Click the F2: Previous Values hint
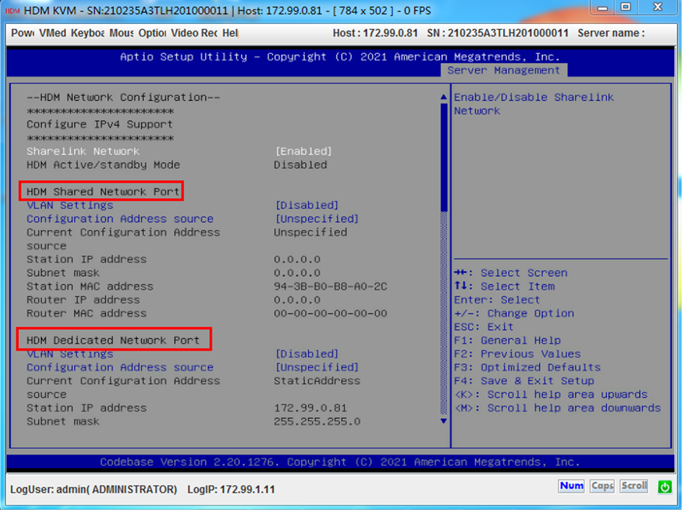Image resolution: width=682 pixels, height=510 pixels. click(x=517, y=354)
